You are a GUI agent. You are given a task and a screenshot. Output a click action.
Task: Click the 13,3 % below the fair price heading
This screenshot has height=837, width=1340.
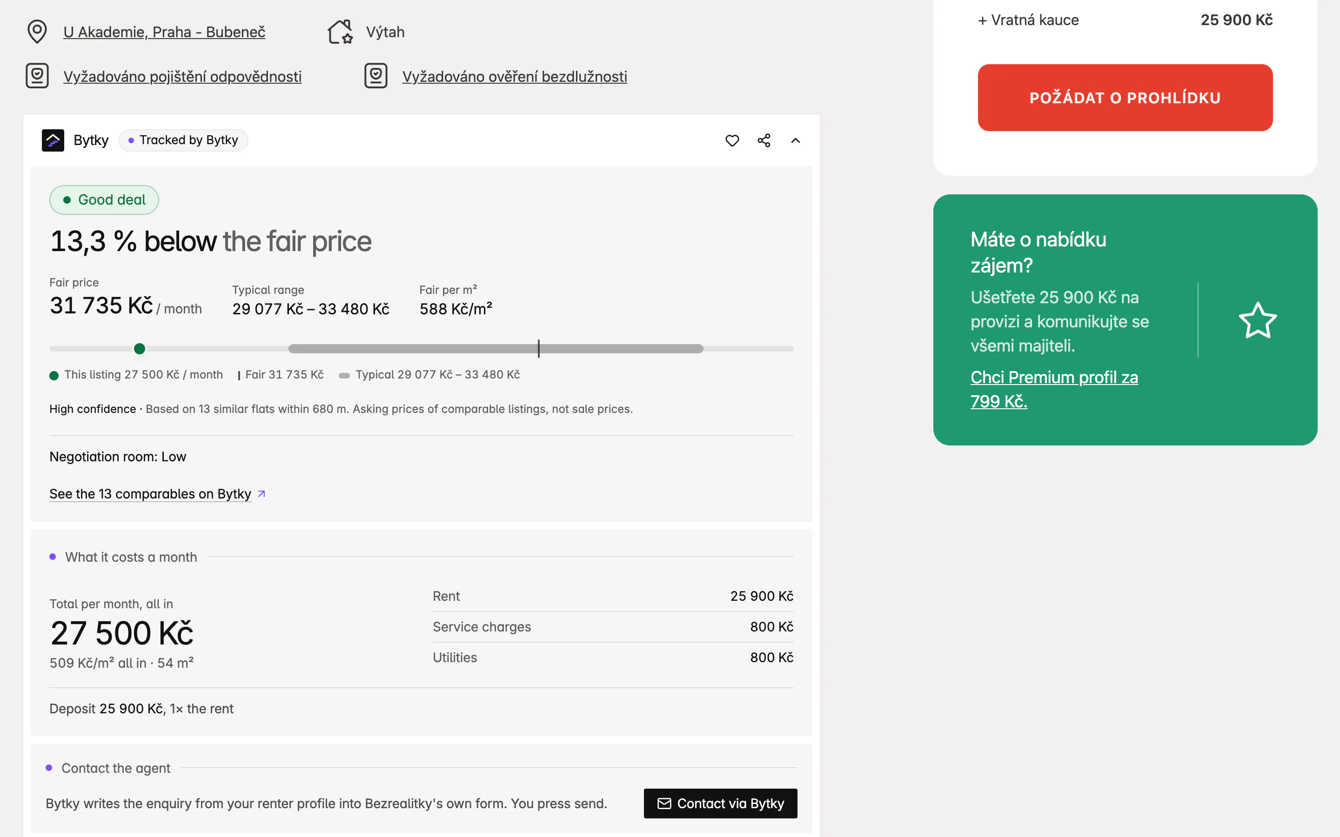(x=210, y=242)
